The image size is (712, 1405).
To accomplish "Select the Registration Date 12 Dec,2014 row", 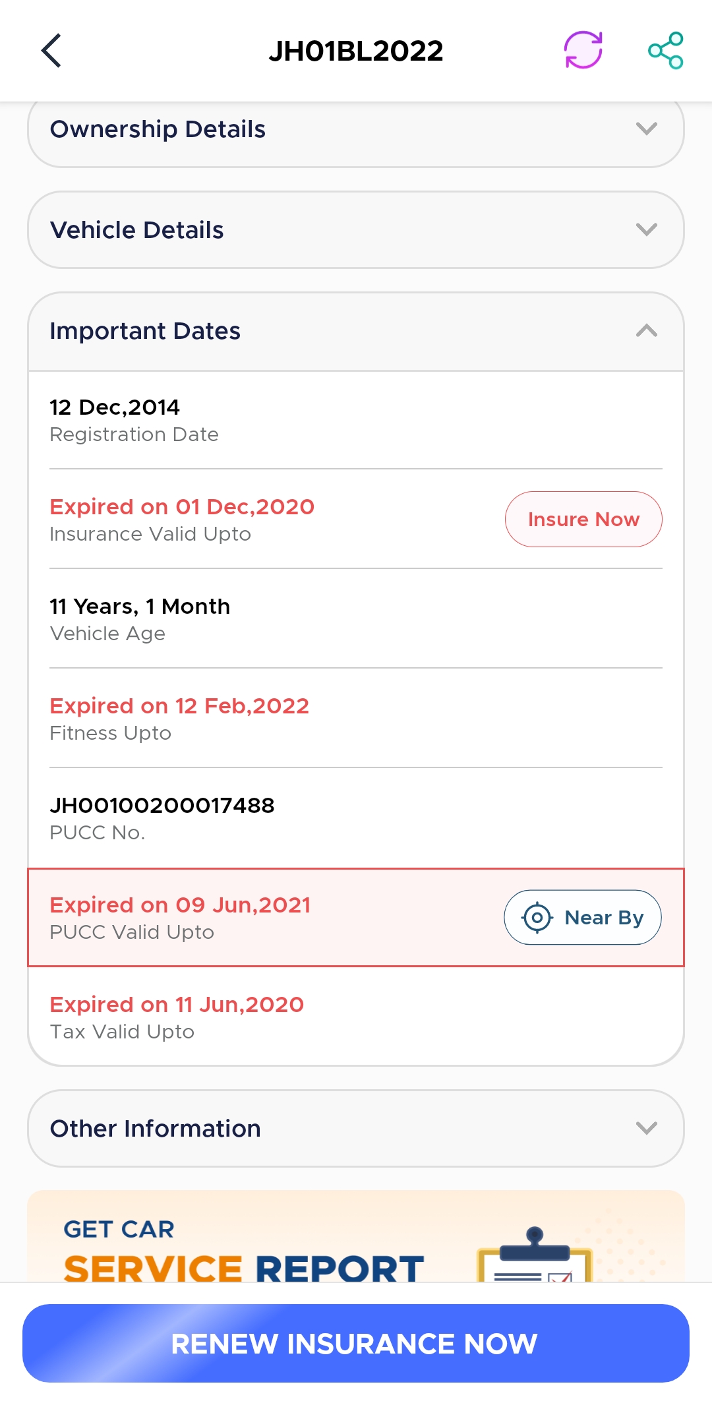I will point(356,420).
